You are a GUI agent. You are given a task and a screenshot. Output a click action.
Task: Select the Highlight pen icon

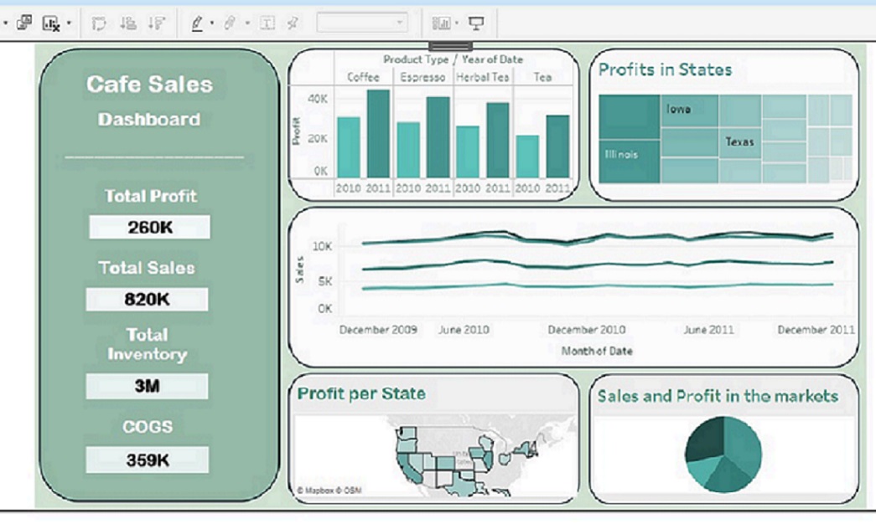tap(197, 23)
